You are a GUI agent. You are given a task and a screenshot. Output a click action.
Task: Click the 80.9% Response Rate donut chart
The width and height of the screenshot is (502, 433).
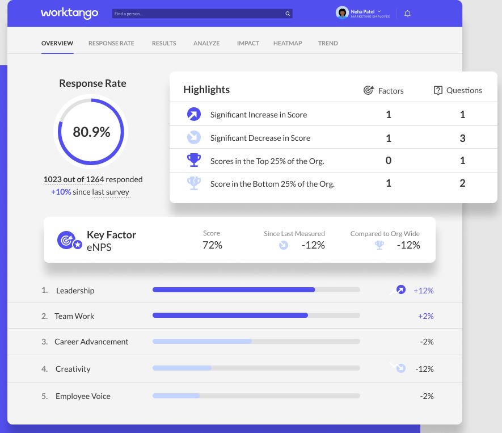91,131
